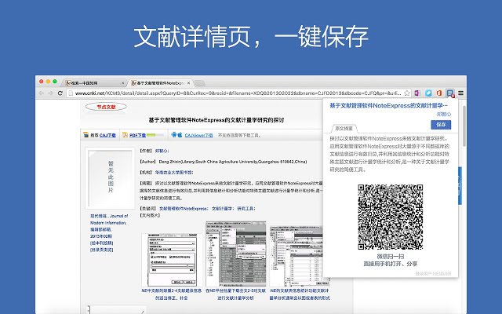Click the page vertical scrollbar
Viewport: 502px width, 314px height.
point(464,126)
